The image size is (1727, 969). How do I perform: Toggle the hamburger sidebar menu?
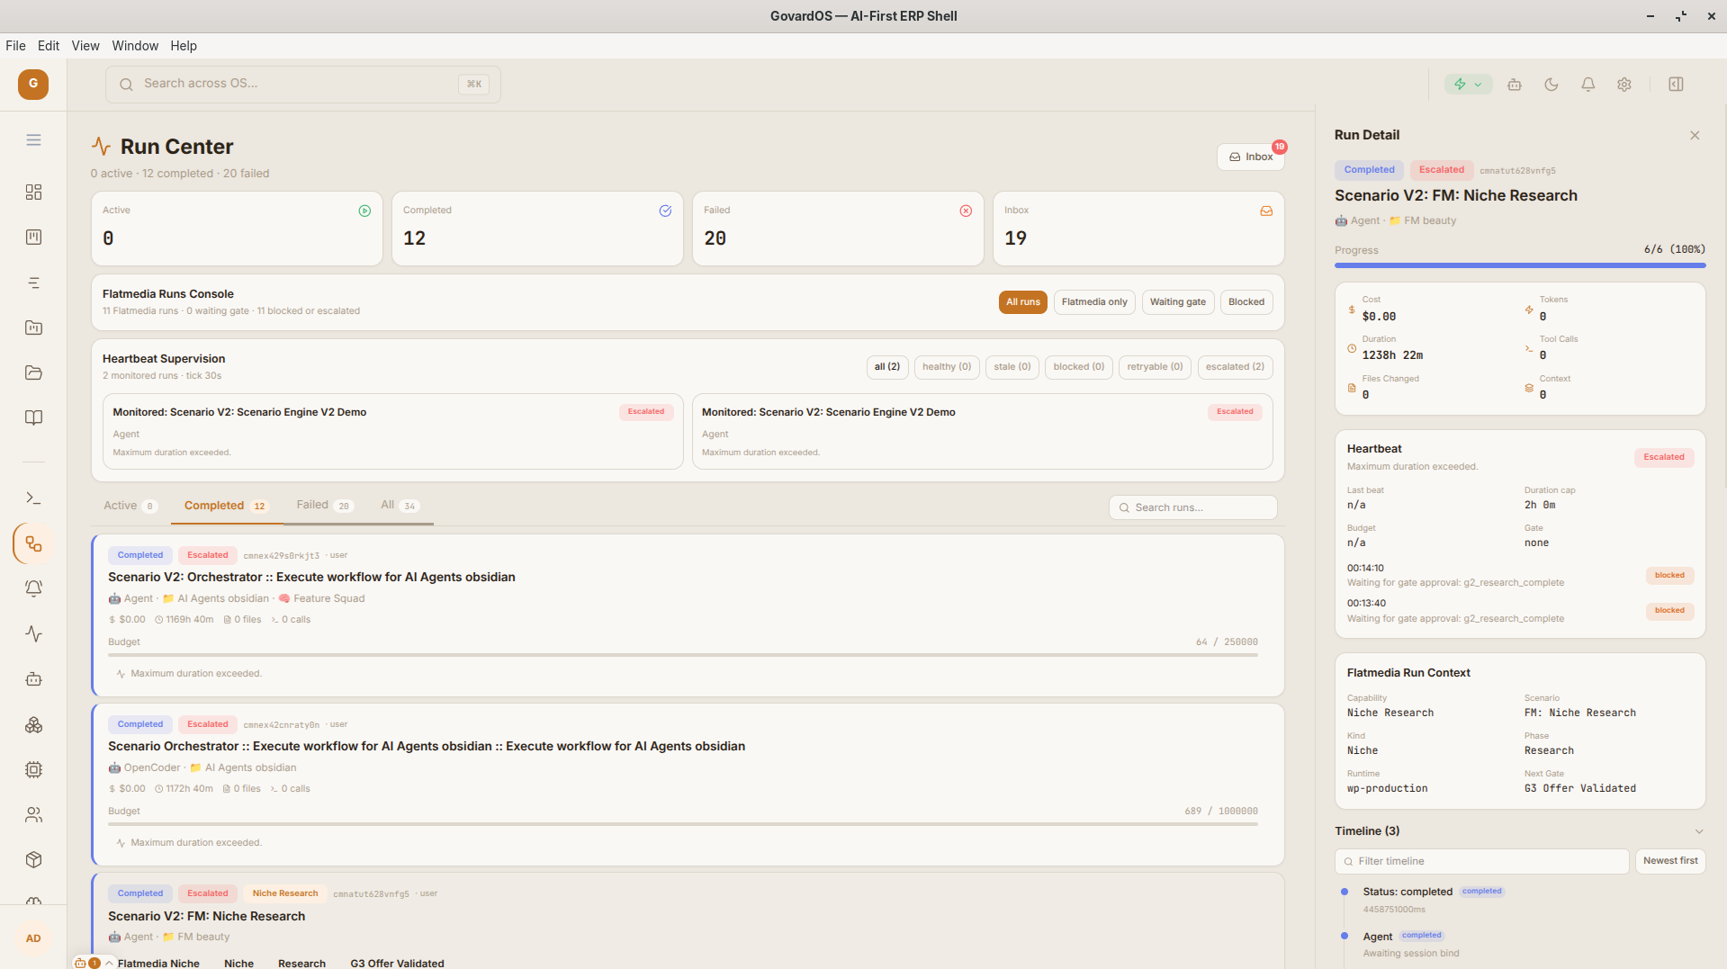point(33,139)
